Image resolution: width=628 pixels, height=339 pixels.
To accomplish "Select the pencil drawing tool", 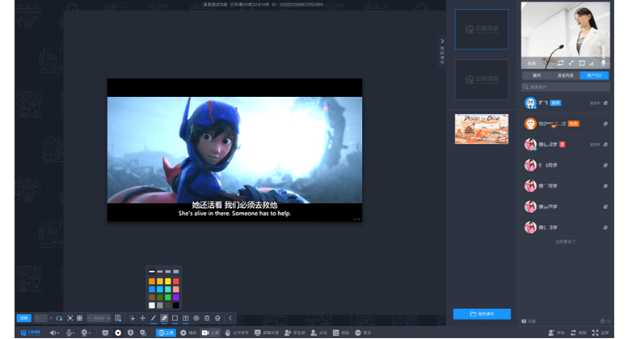I will [154, 318].
